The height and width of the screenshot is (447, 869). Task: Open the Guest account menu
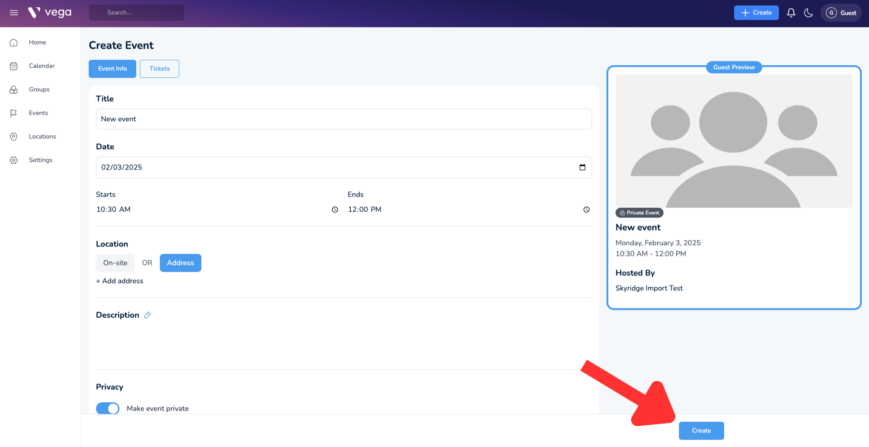pyautogui.click(x=841, y=13)
